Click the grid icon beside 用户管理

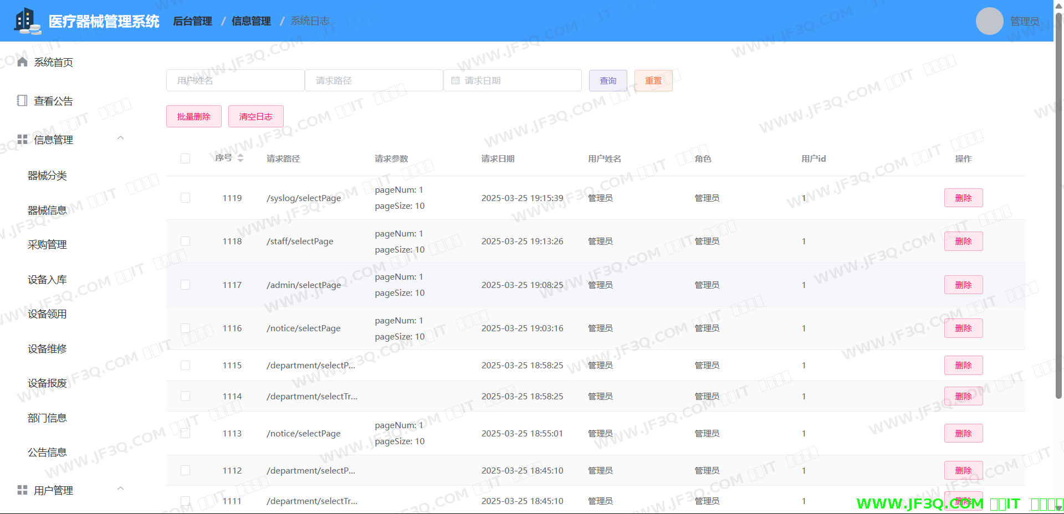tap(22, 490)
